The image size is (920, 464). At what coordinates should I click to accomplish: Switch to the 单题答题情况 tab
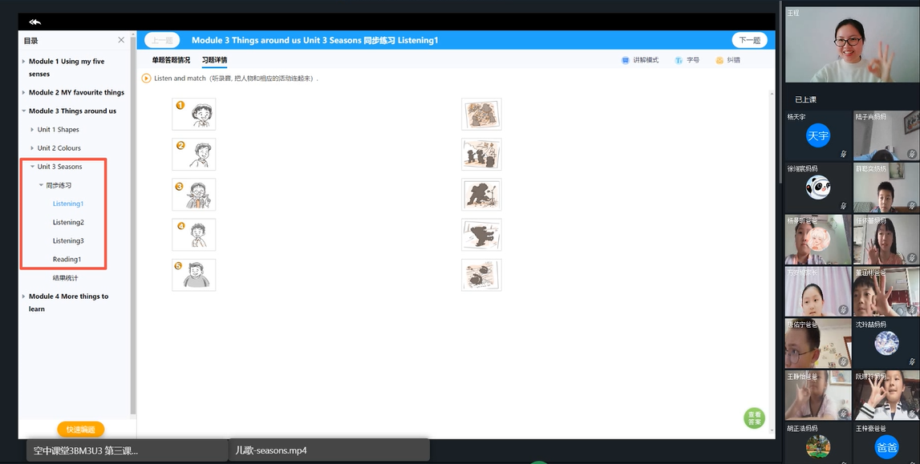[x=171, y=60]
